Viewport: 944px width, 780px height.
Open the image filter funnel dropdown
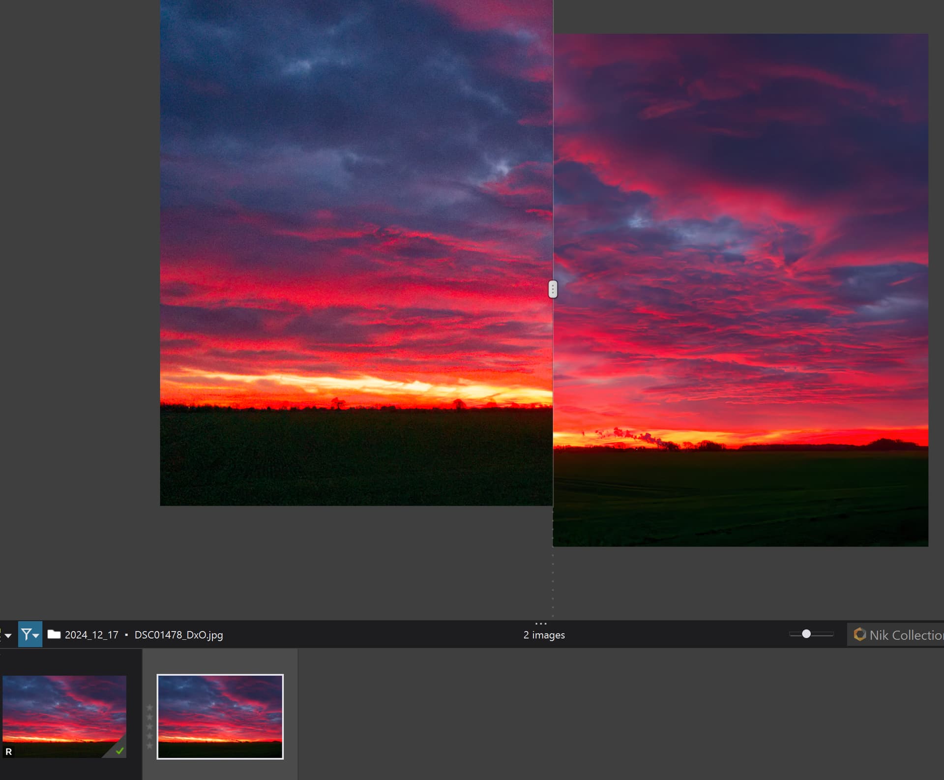29,634
